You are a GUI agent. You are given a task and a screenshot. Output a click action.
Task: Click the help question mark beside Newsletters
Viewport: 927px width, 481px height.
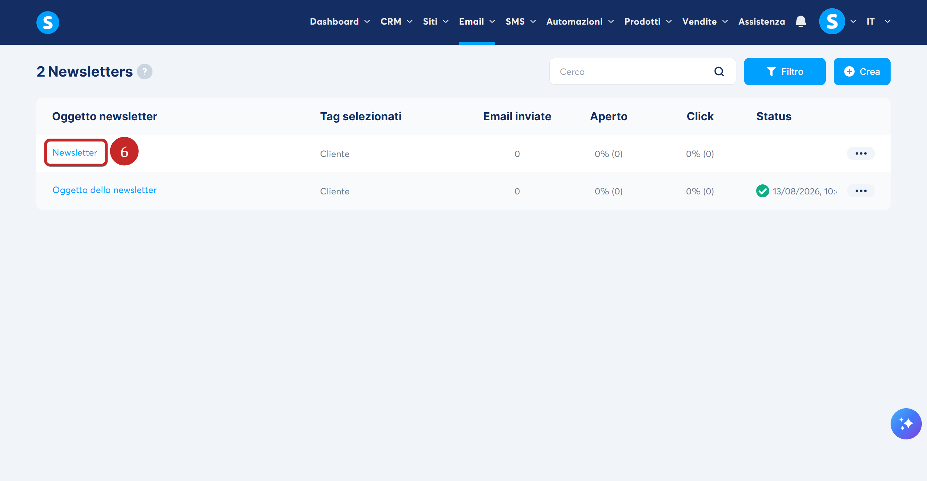click(145, 72)
